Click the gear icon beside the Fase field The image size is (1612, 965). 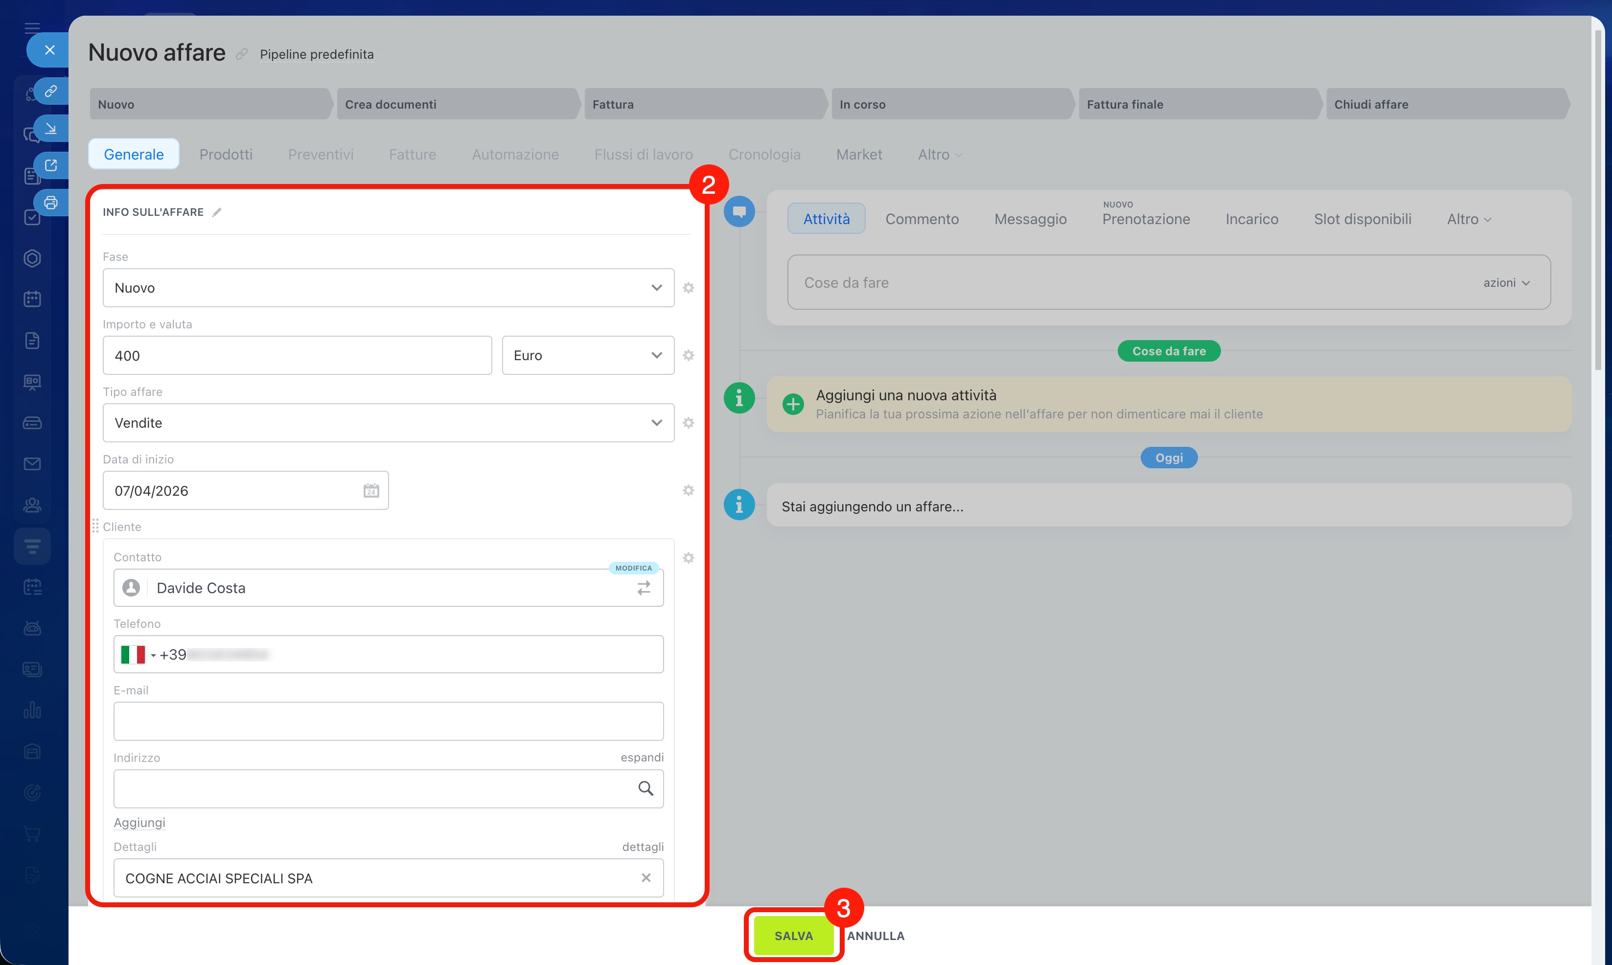[x=688, y=287]
